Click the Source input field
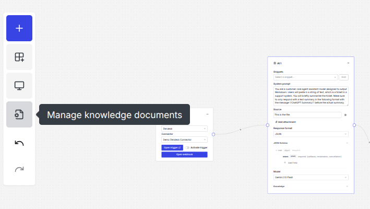Viewport: 370px width, 209px height. pyautogui.click(x=307, y=115)
